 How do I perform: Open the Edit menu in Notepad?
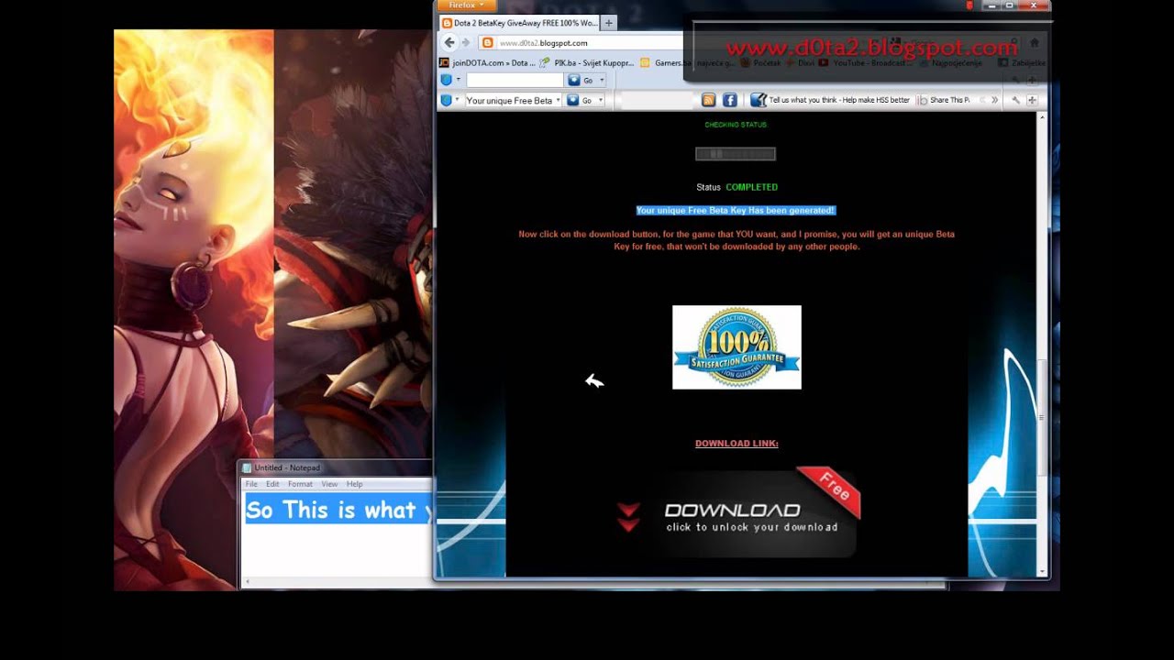[x=272, y=484]
